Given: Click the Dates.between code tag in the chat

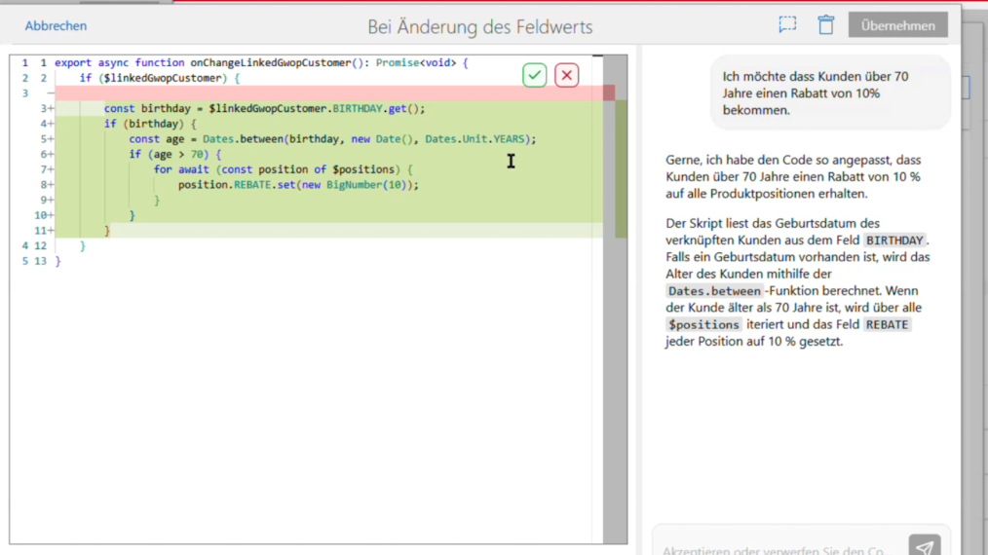Looking at the screenshot, I should pos(704,291).
